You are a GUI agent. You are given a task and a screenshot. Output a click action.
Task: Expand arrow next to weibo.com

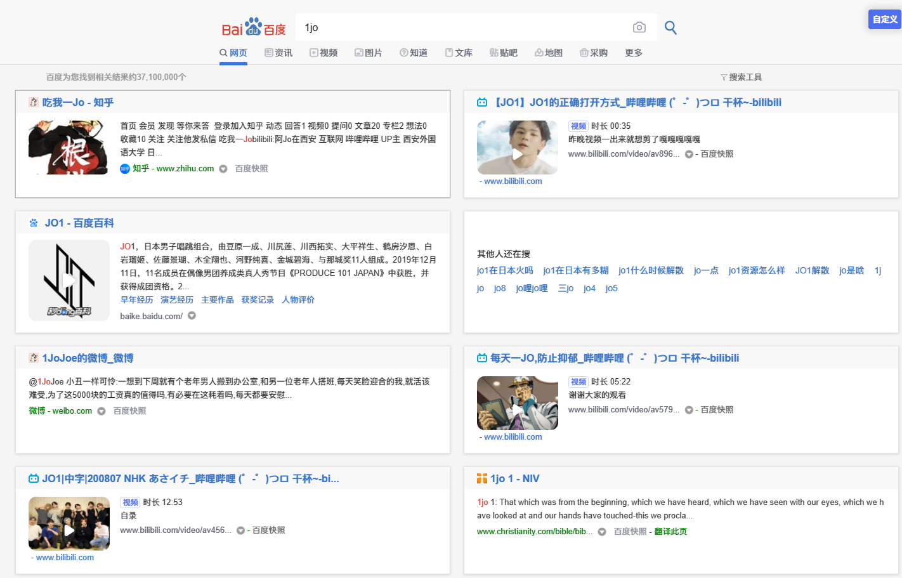click(101, 411)
